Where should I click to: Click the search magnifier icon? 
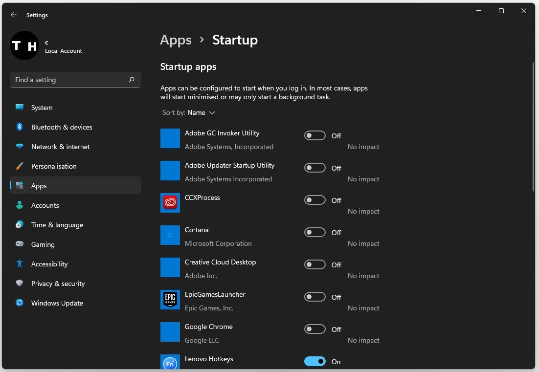tap(132, 80)
